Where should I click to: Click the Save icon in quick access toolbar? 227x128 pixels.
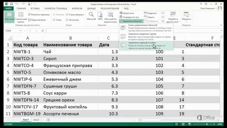(11, 4)
